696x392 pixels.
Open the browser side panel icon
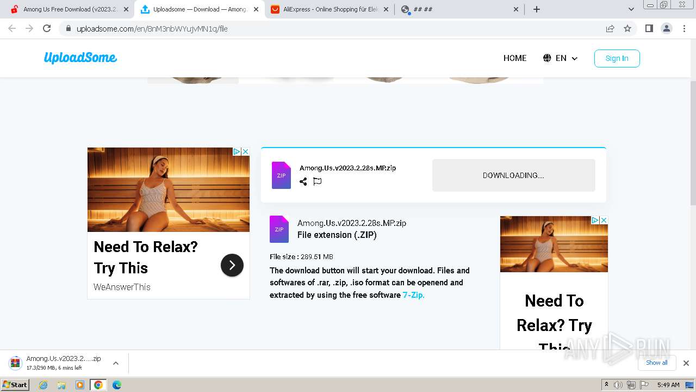649,28
